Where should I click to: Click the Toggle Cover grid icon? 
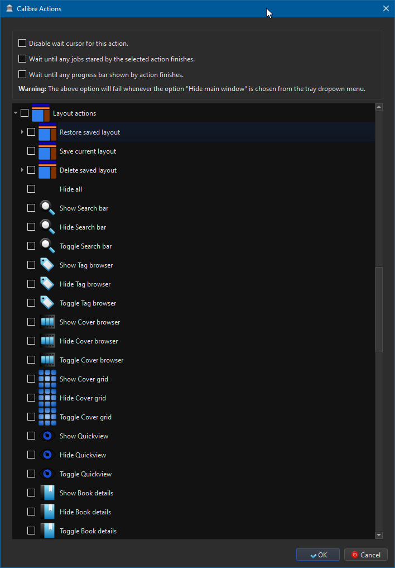[x=47, y=417]
